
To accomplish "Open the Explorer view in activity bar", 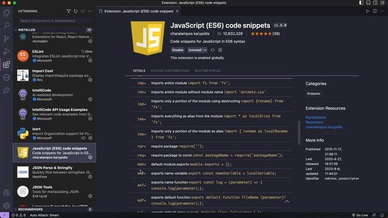I will (x=7, y=13).
